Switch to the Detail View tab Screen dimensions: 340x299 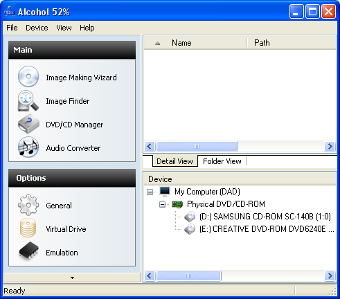click(175, 161)
